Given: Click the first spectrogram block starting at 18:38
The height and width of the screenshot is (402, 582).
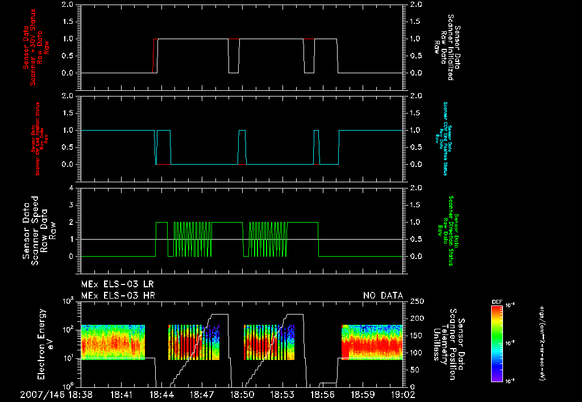Looking at the screenshot, I should click(113, 342).
